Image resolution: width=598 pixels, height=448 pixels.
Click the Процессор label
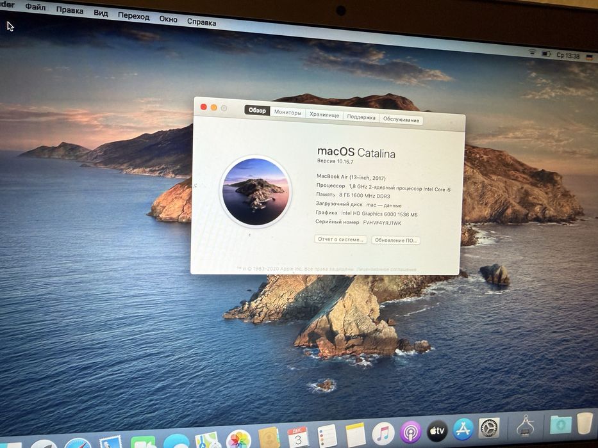330,186
